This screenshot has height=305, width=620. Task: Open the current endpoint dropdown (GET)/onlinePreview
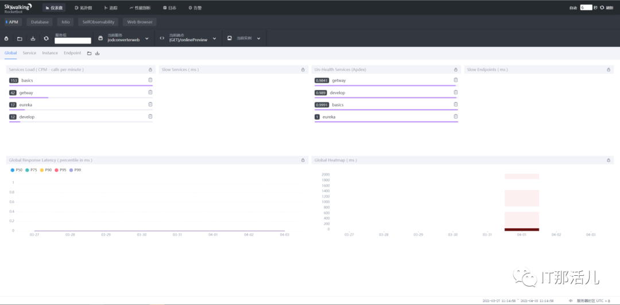188,38
